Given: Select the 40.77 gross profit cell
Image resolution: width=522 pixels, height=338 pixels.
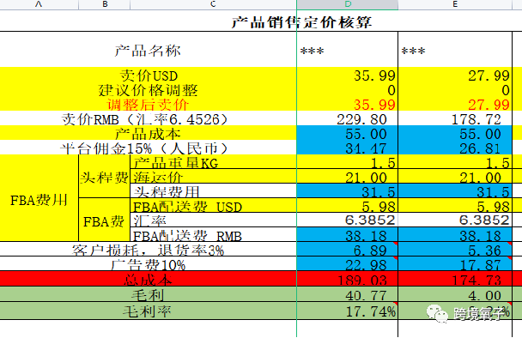Looking at the screenshot, I should pos(347,294).
